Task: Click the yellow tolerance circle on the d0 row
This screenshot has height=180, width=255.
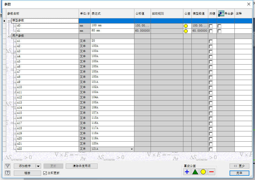Action: (x=186, y=26)
